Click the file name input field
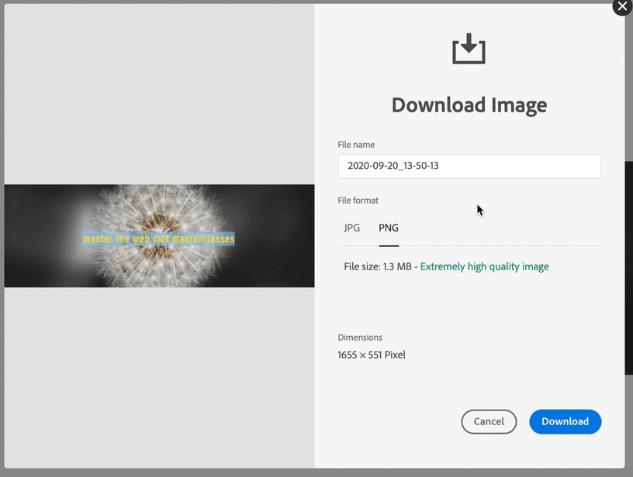633x477 pixels. click(x=469, y=166)
